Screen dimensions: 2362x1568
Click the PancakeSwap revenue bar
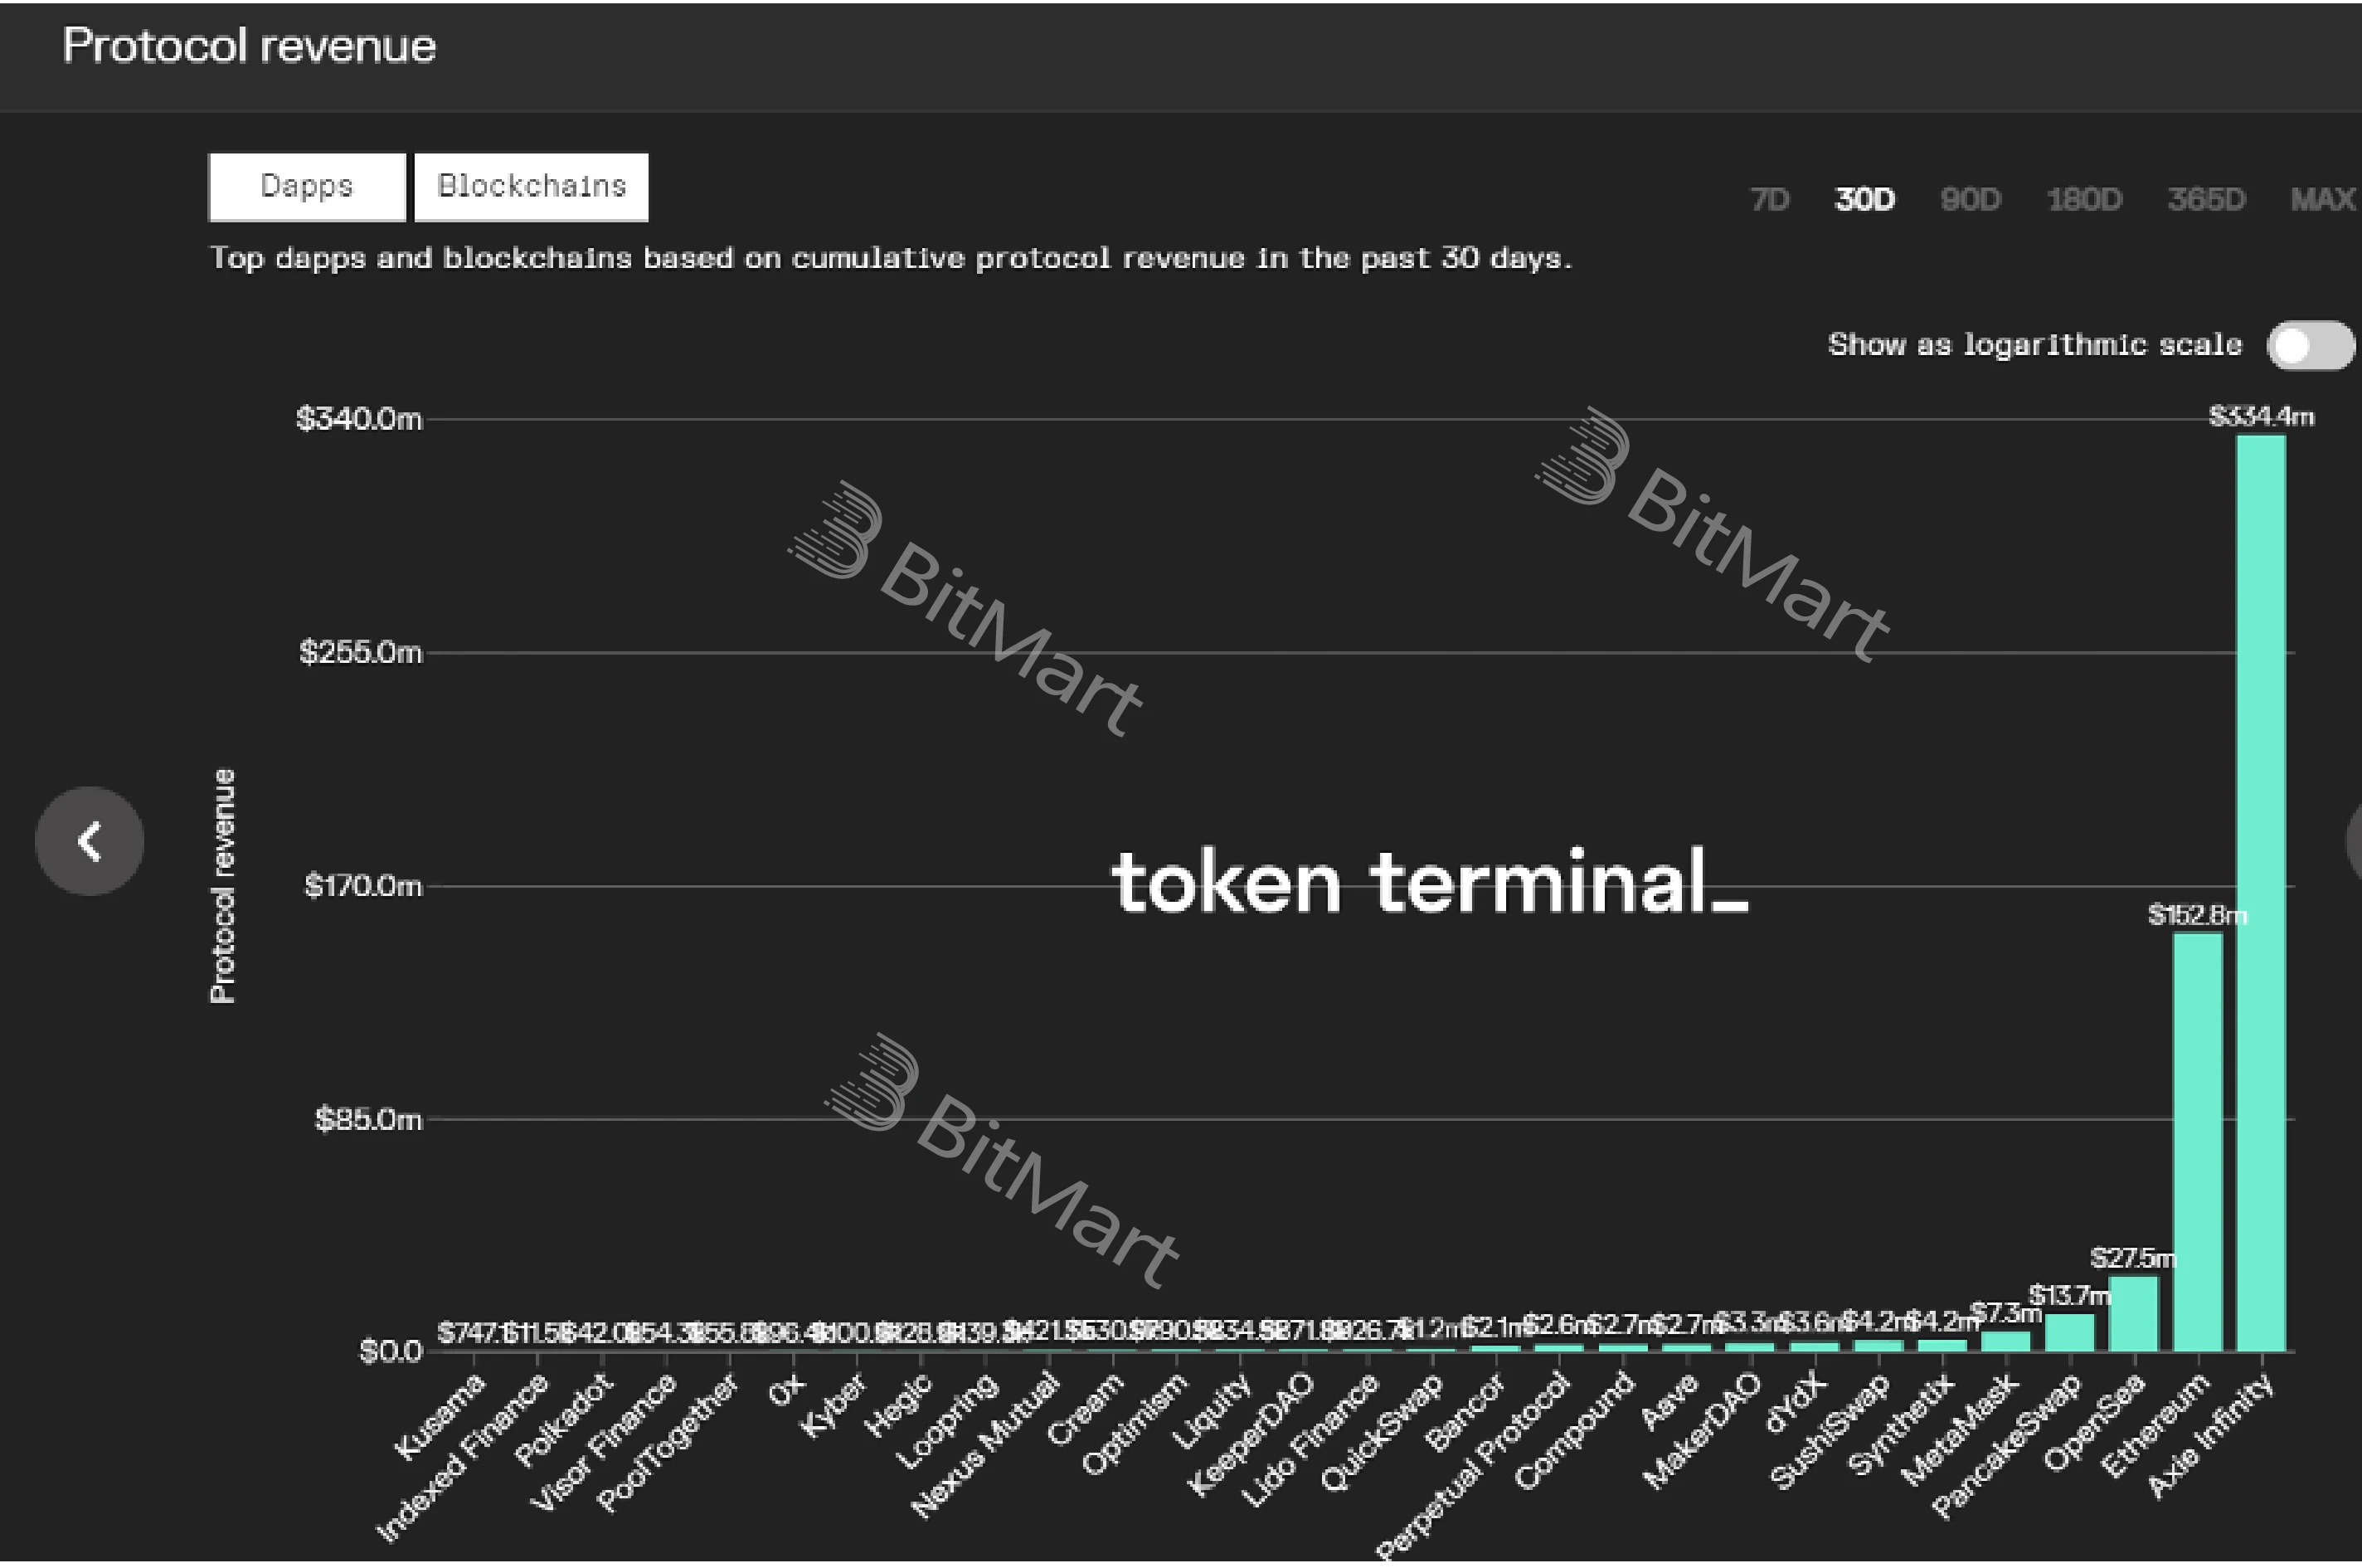point(2069,1333)
